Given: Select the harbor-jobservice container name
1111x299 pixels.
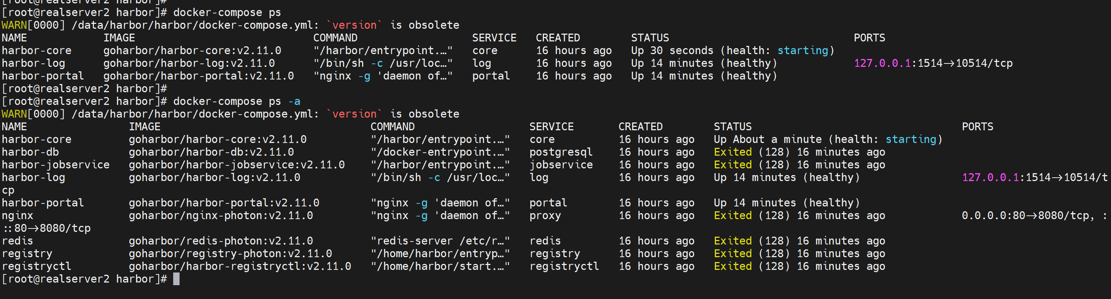Looking at the screenshot, I should tap(56, 165).
